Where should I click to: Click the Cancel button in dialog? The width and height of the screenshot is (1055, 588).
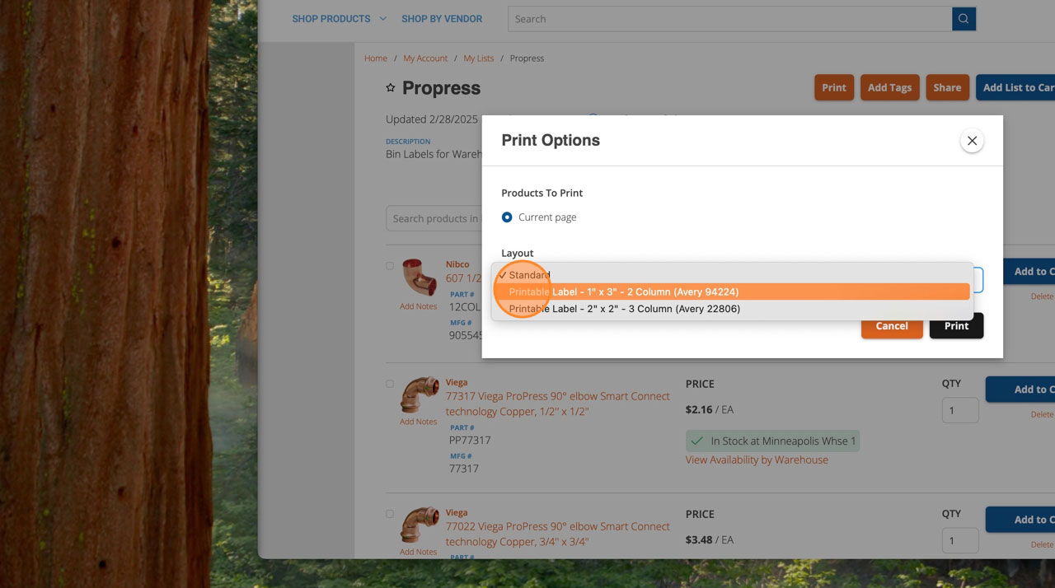click(x=892, y=326)
